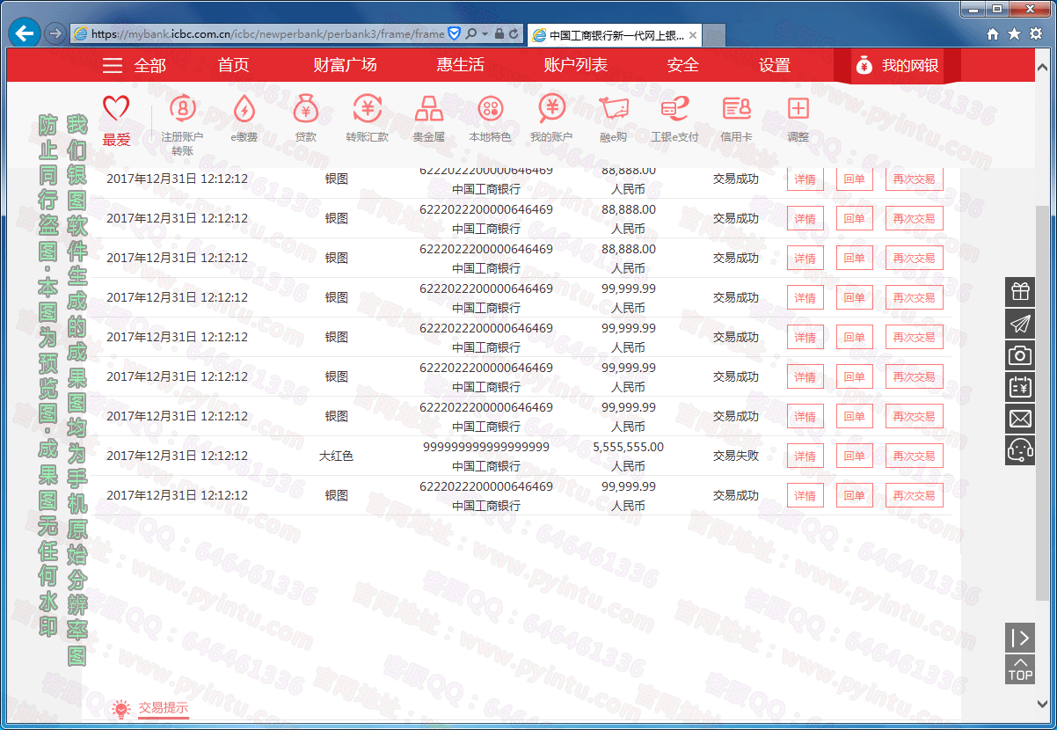Click the envelope message icon in sidebar
The height and width of the screenshot is (730, 1057).
[1020, 419]
